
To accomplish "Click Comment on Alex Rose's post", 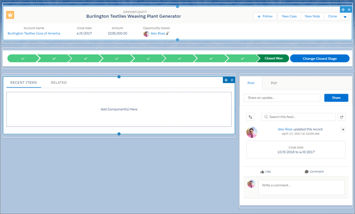I will 314,172.
